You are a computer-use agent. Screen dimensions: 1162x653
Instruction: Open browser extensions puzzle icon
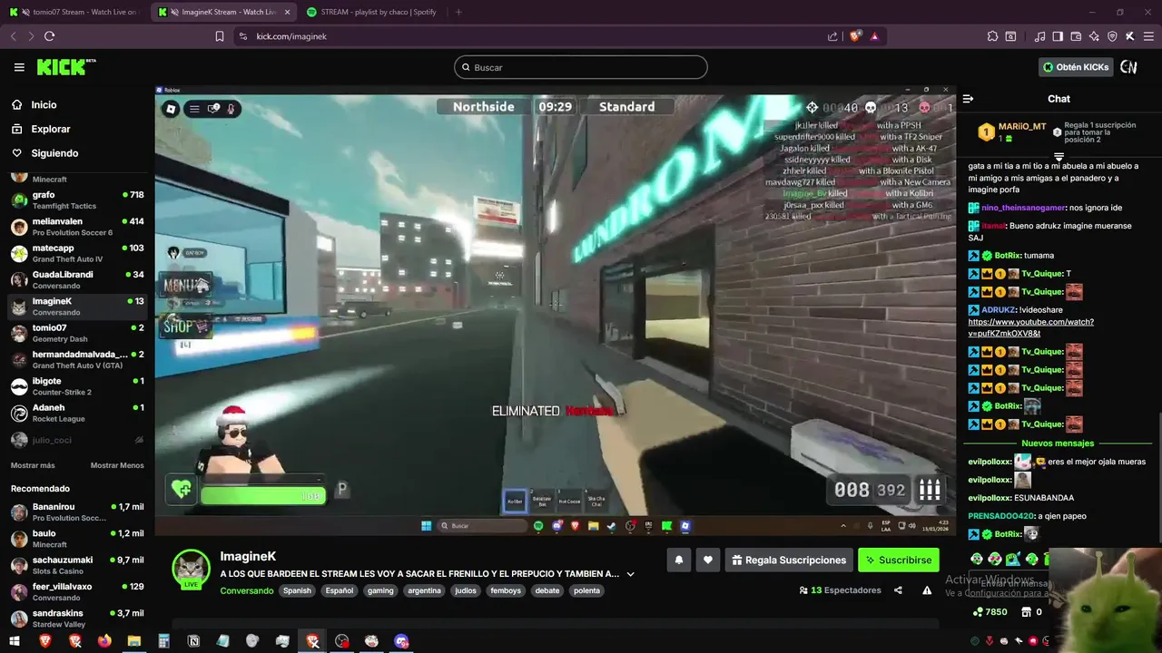pyautogui.click(x=992, y=36)
